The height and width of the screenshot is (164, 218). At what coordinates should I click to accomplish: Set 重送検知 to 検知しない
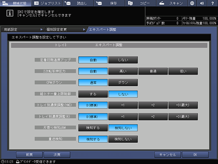pyautogui.click(x=123, y=139)
